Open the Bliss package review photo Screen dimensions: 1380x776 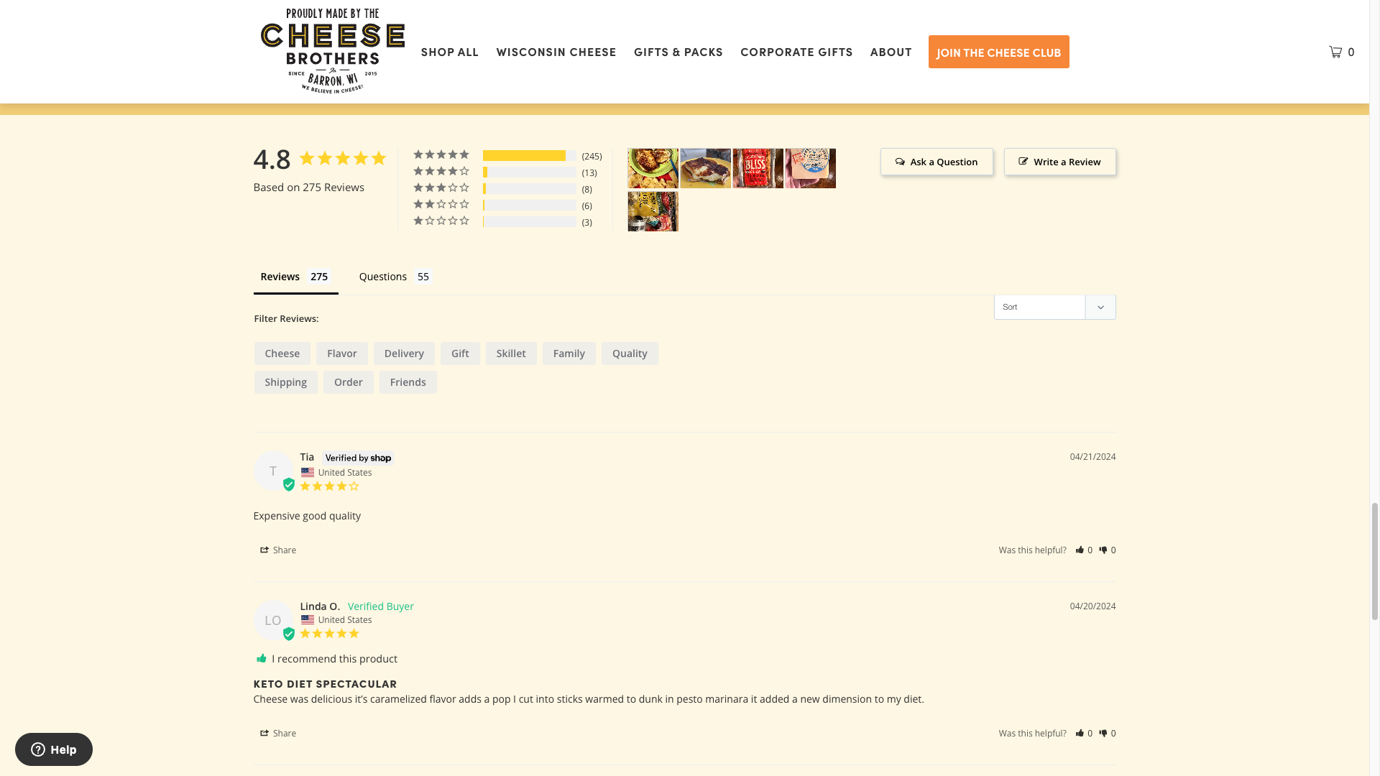click(x=758, y=168)
